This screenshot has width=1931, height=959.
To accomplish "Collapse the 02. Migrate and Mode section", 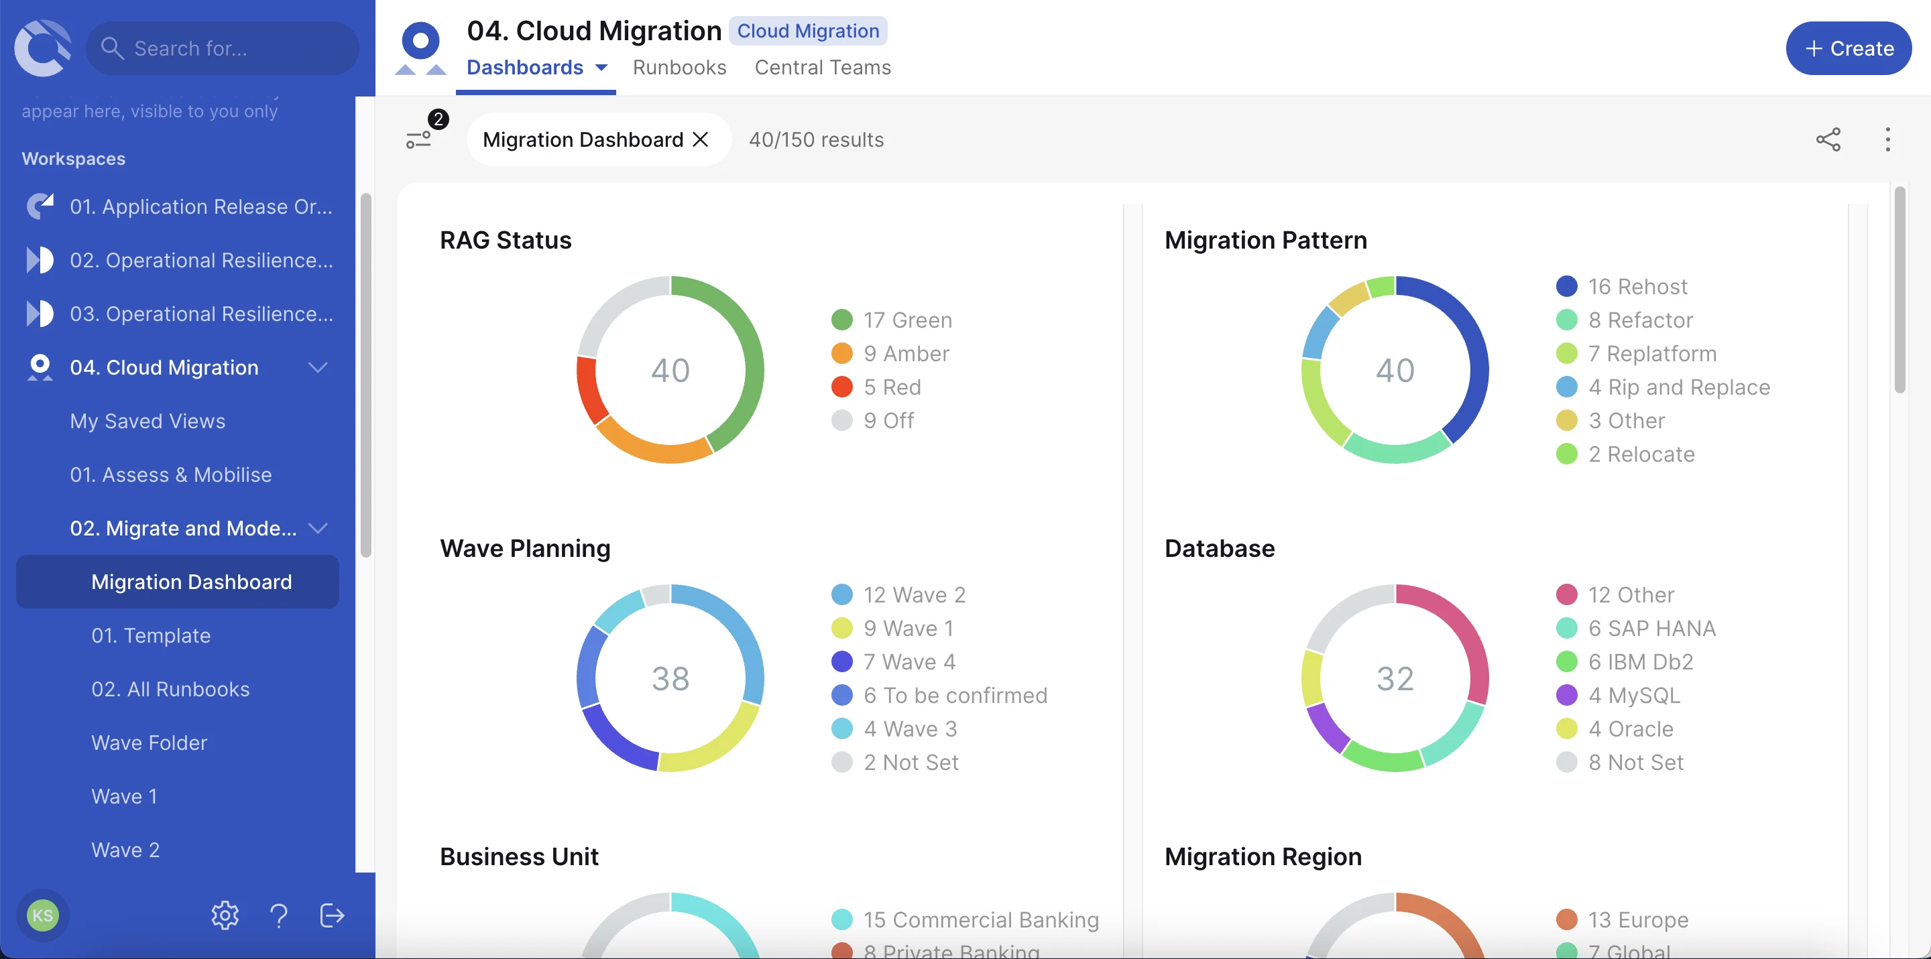I will (317, 528).
